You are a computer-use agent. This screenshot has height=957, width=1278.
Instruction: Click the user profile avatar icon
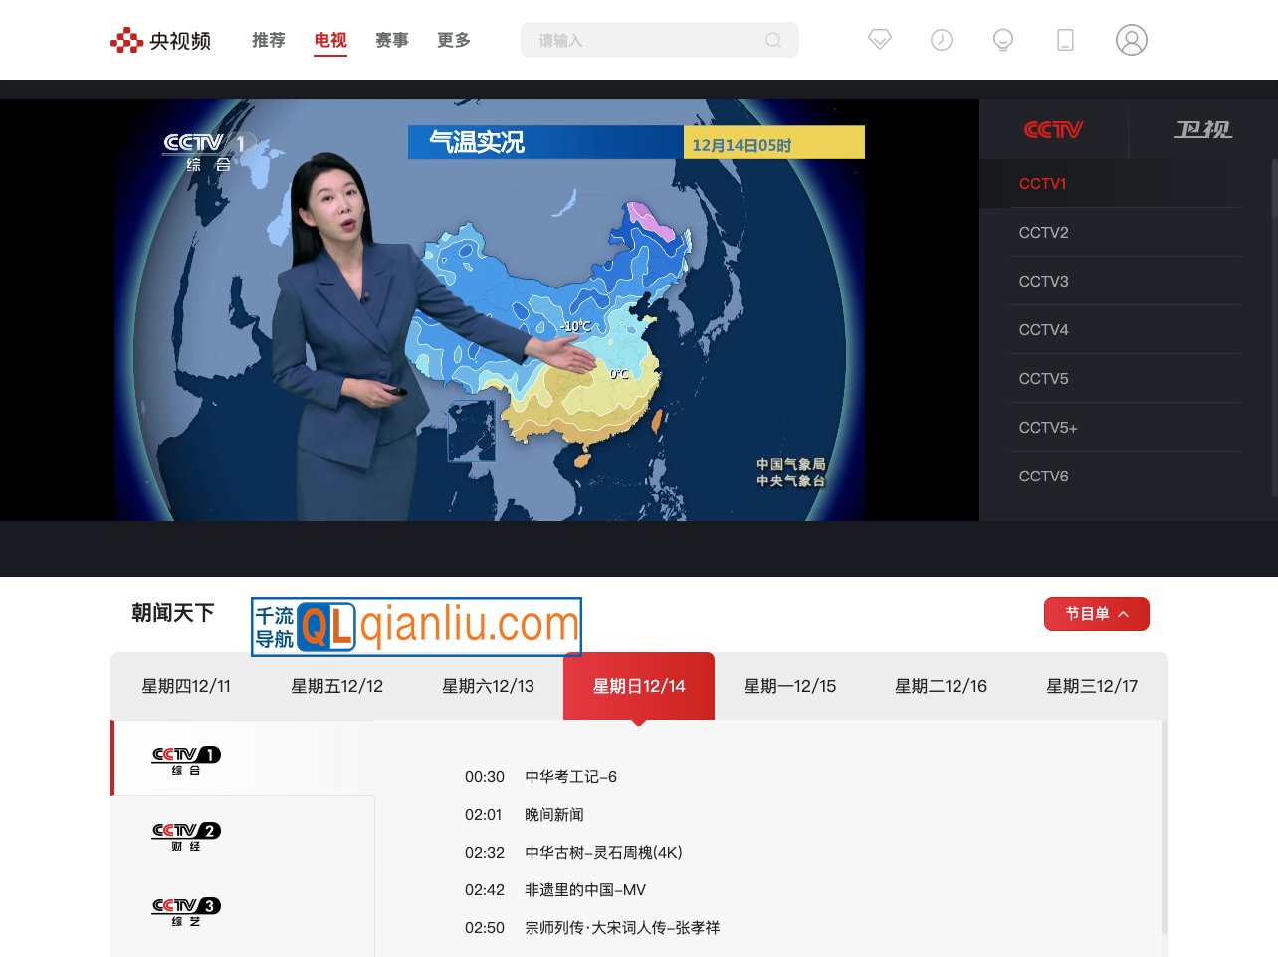(x=1132, y=40)
